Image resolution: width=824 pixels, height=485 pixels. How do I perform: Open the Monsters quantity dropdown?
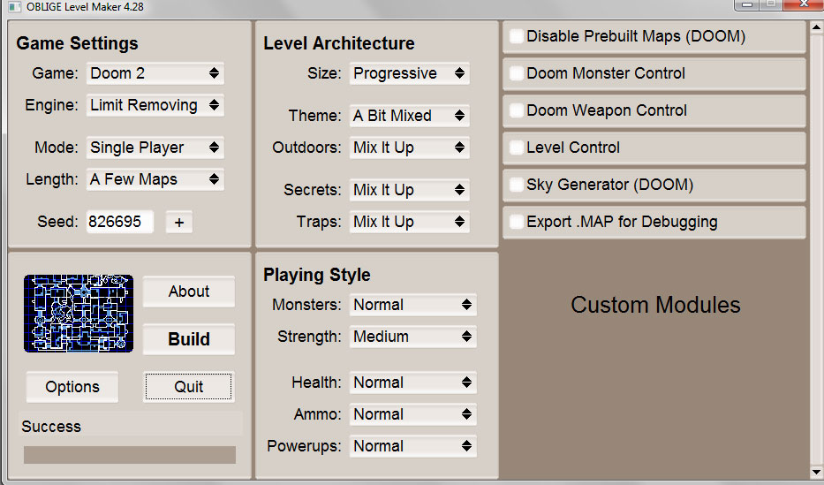(x=412, y=305)
